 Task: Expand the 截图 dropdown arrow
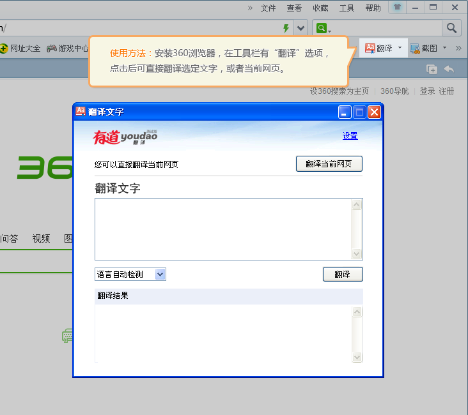pos(444,48)
